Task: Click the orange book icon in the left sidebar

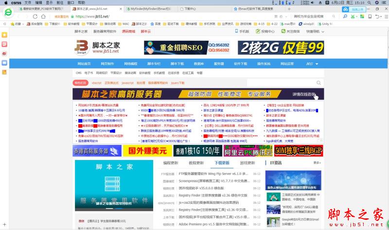Action: click(x=4, y=72)
